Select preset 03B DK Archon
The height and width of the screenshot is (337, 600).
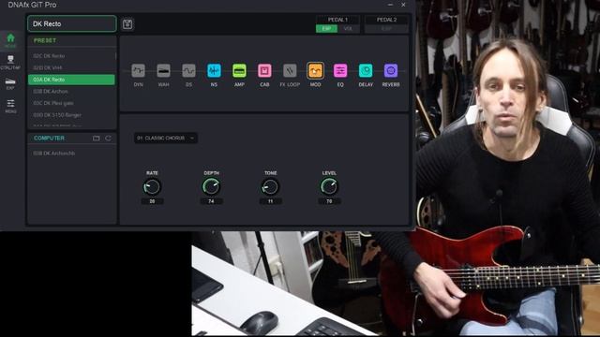[71, 92]
